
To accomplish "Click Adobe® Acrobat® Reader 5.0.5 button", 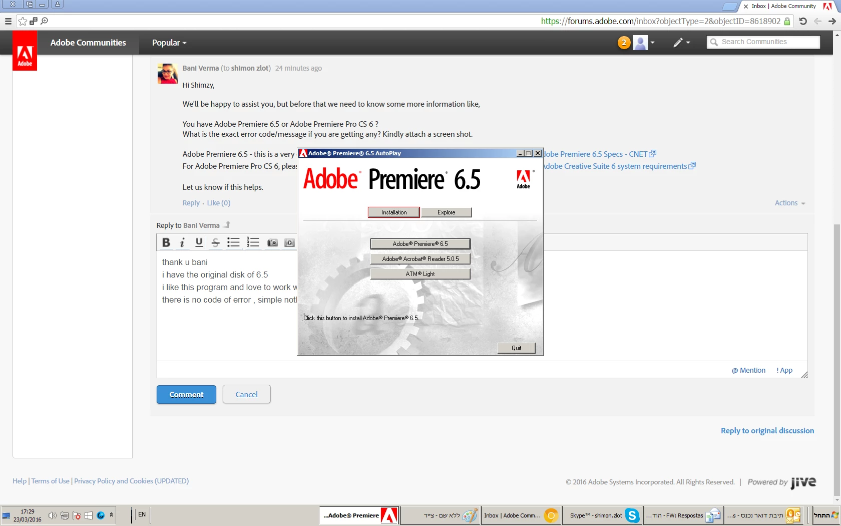I will click(x=420, y=259).
